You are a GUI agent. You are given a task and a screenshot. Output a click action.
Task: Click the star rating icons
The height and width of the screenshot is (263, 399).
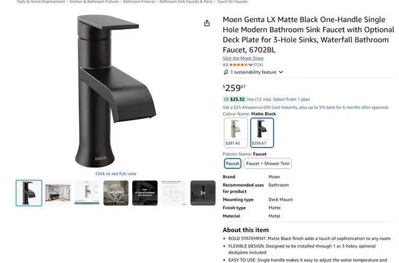[x=238, y=65]
